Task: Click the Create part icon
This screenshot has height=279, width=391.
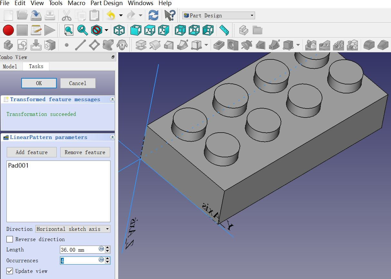Action: click(x=244, y=30)
